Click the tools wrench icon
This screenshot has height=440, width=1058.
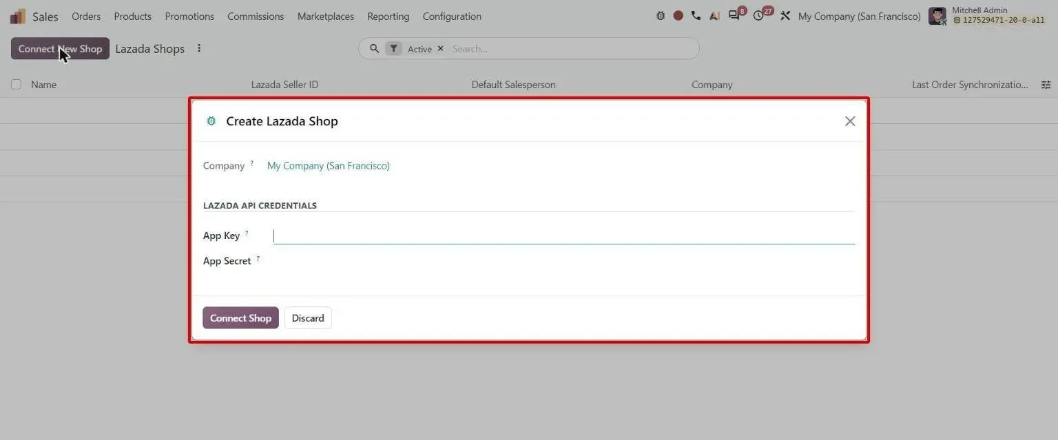click(x=785, y=16)
